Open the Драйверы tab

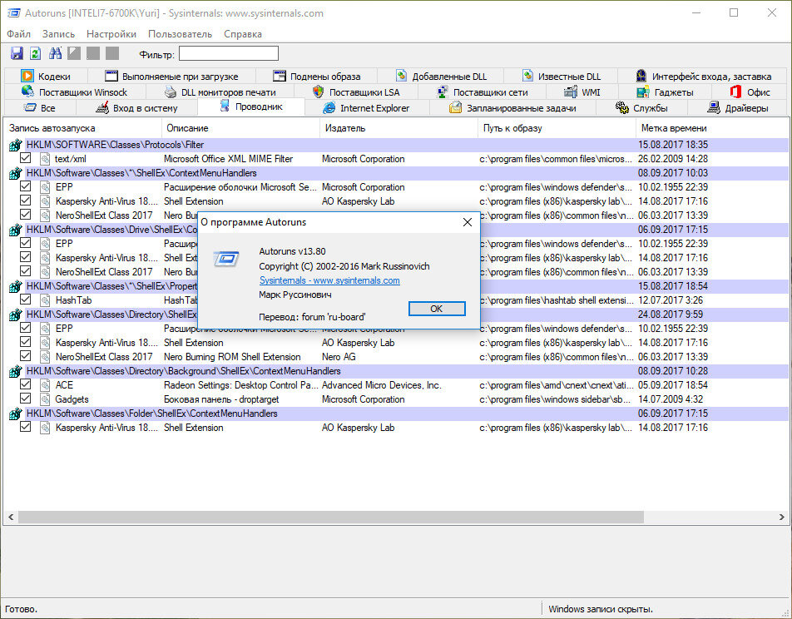coord(737,107)
